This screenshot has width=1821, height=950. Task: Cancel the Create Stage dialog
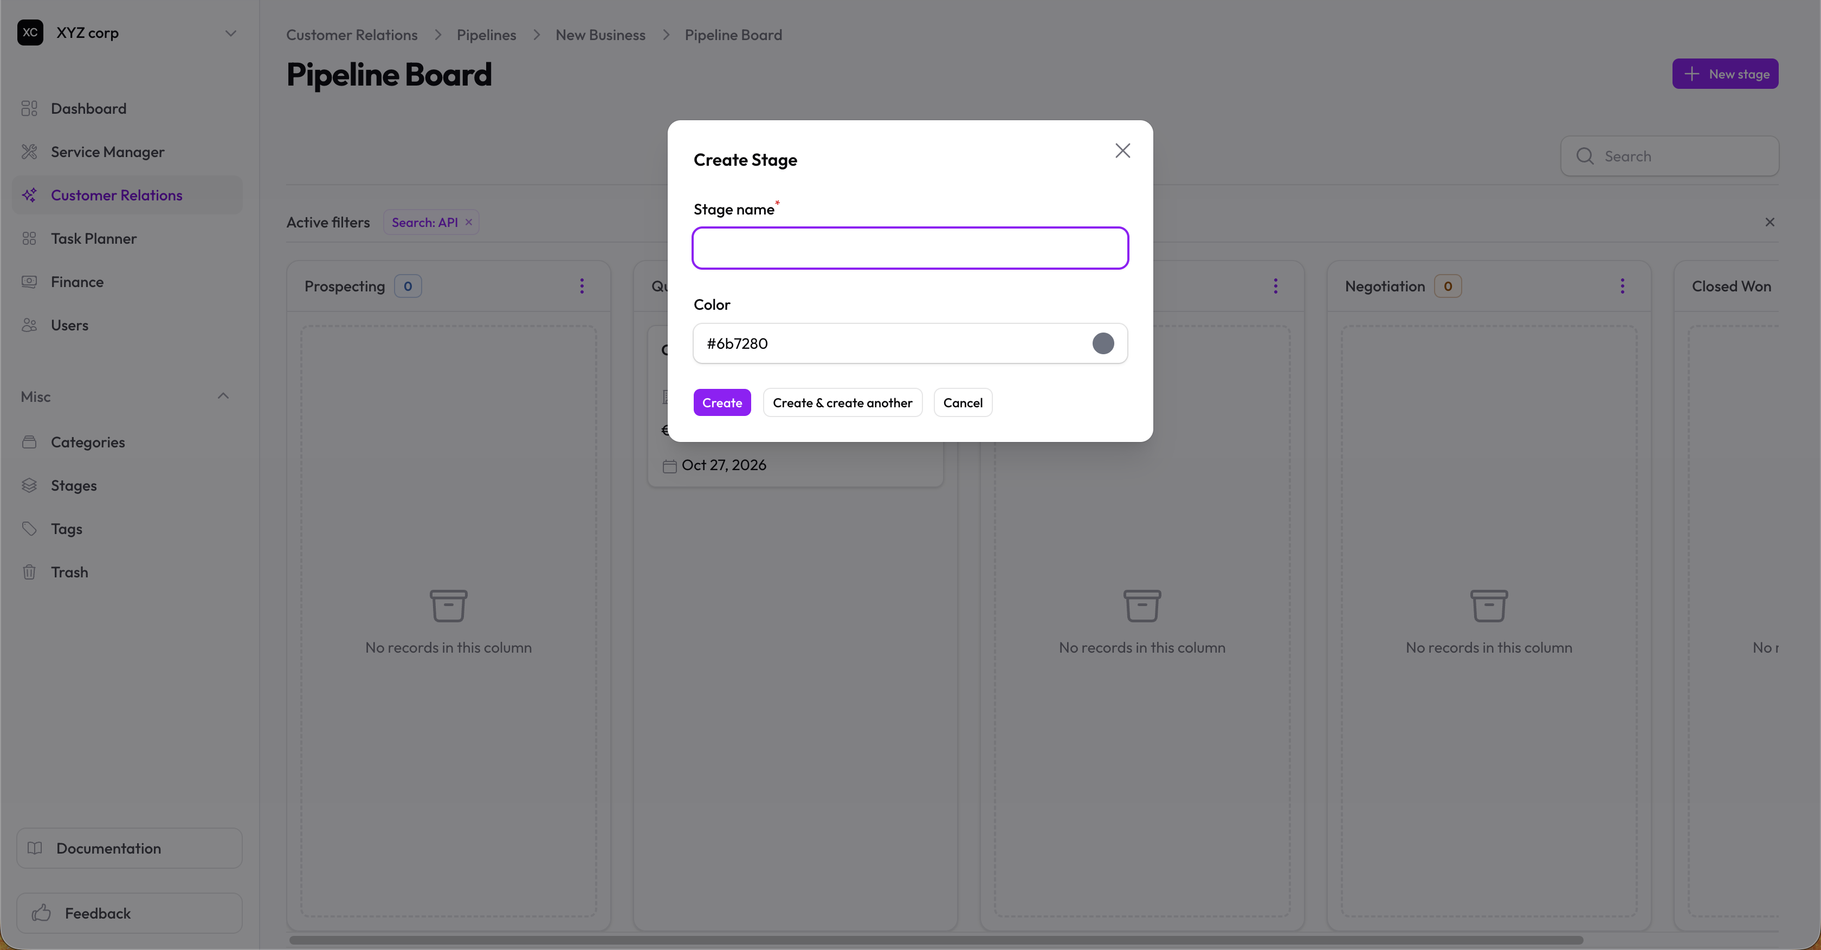[x=963, y=402]
